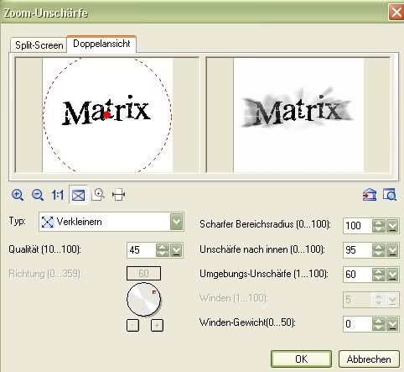This screenshot has width=404, height=372.
Task: Click the Scharfer Bereichsradius value field
Action: coord(358,225)
